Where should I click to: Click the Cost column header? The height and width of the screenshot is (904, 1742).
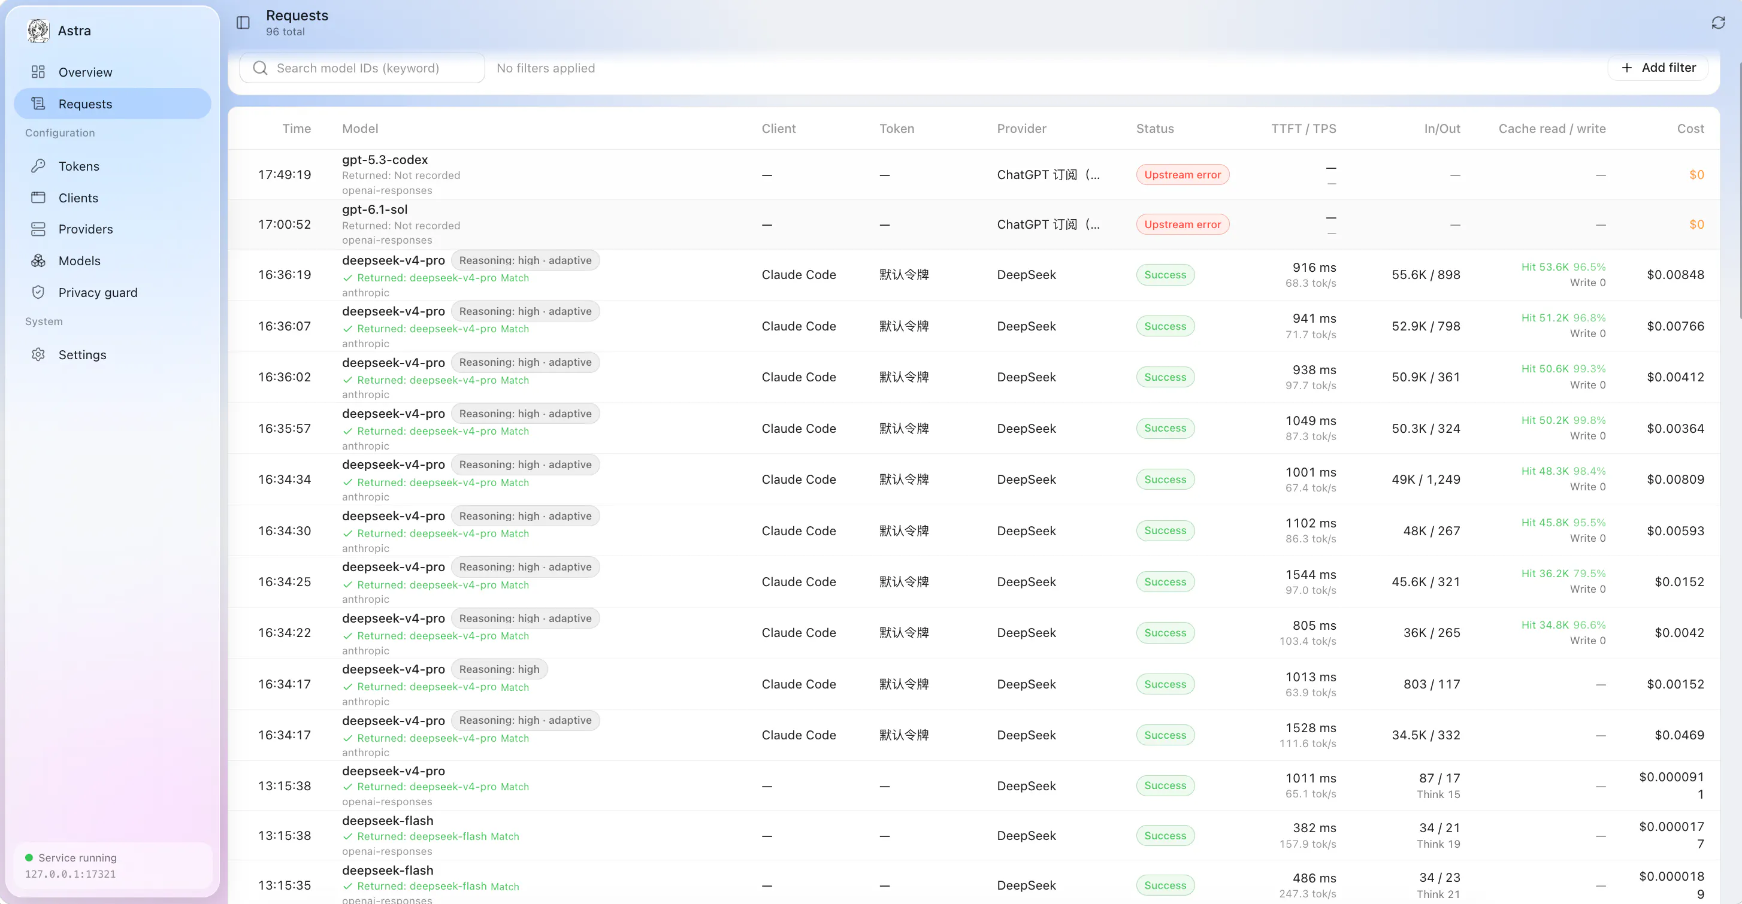click(1690, 128)
